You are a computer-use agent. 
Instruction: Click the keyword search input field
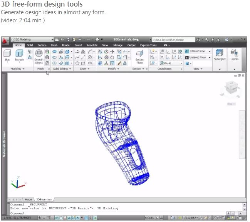(x=173, y=40)
